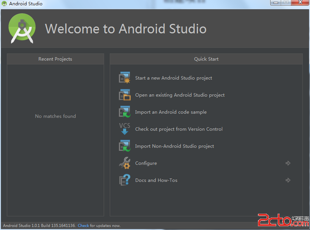Minimize the Android Studio window

[x=275, y=3]
